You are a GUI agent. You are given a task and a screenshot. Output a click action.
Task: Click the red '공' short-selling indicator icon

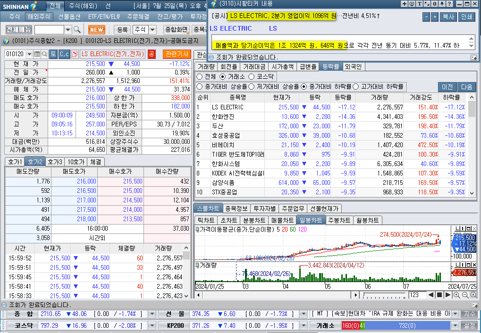tap(152, 54)
